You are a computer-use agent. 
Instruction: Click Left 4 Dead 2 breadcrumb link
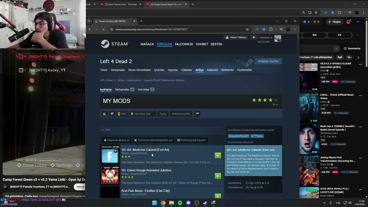tap(108, 80)
